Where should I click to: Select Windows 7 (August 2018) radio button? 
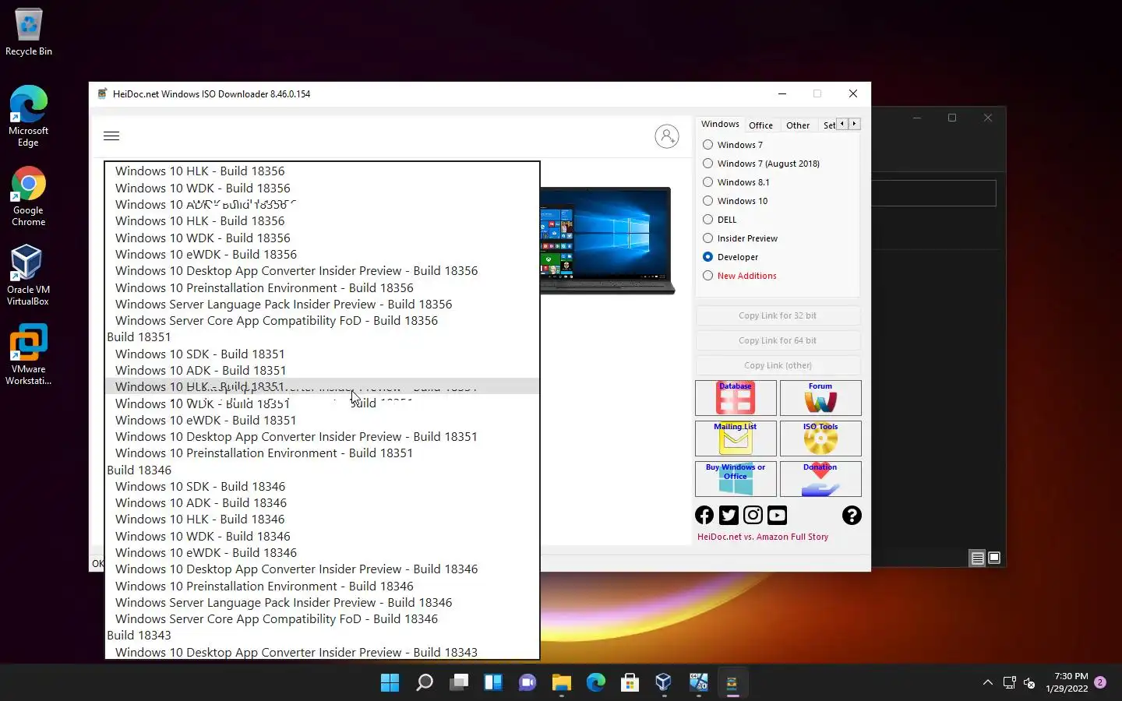pyautogui.click(x=707, y=164)
